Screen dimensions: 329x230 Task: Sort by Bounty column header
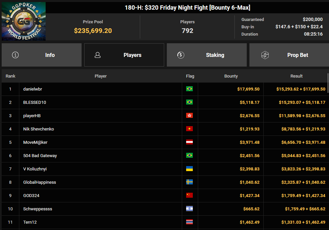click(231, 76)
